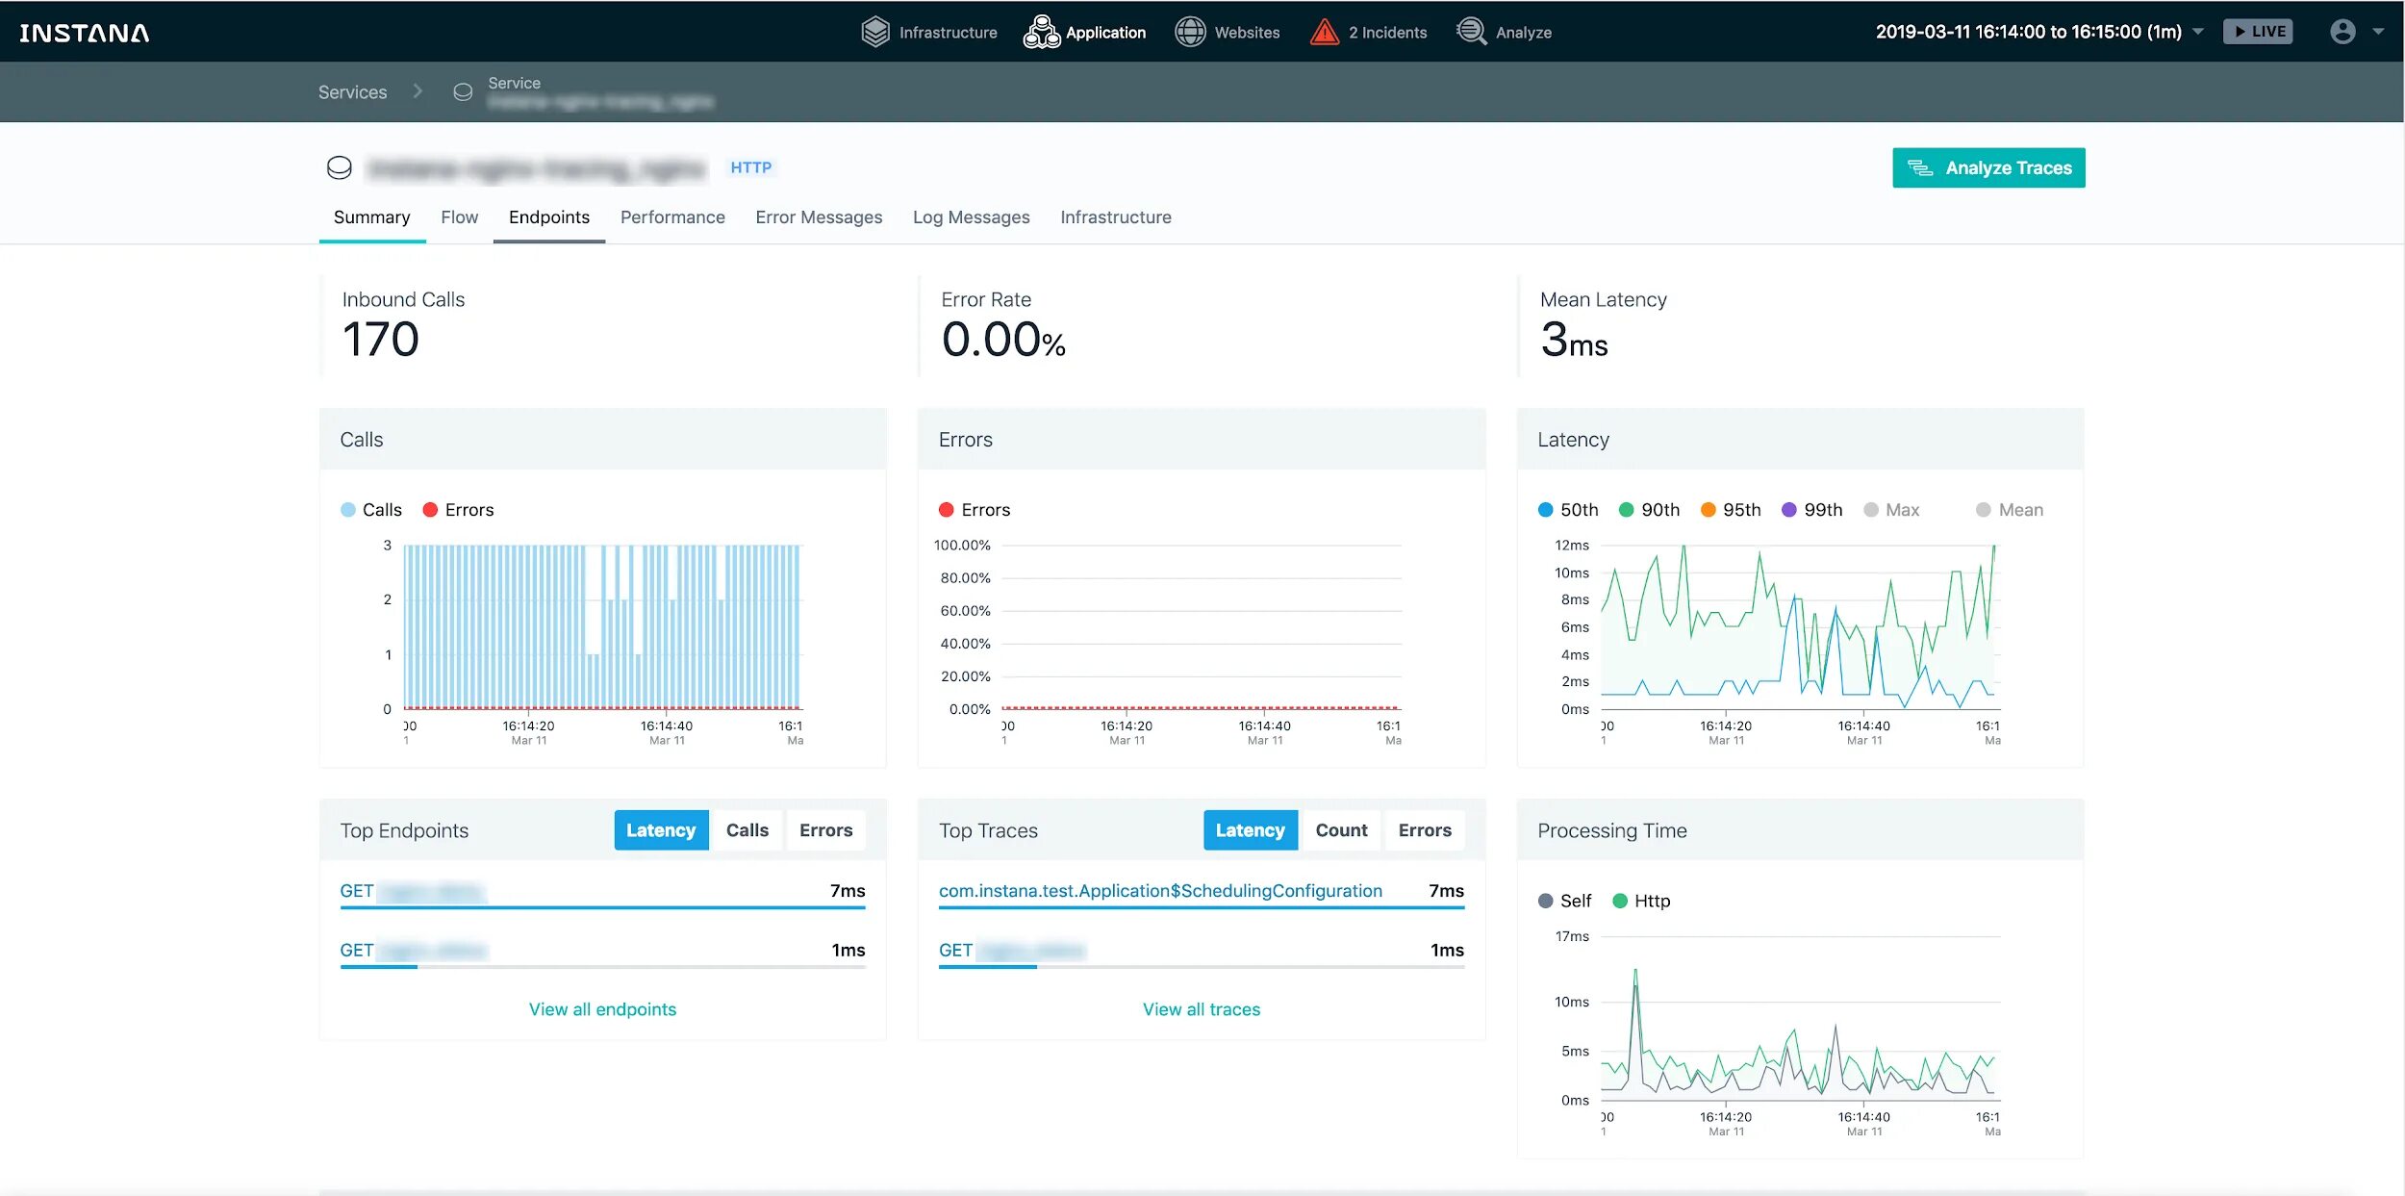Click the View all endpoints link
Screen dimensions: 2405x1196
[x=602, y=1008]
